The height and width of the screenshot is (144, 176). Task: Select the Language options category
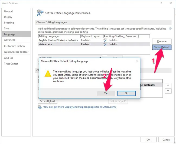click(x=16, y=34)
